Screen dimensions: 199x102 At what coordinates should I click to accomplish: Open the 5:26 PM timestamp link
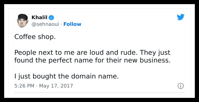(x=24, y=86)
